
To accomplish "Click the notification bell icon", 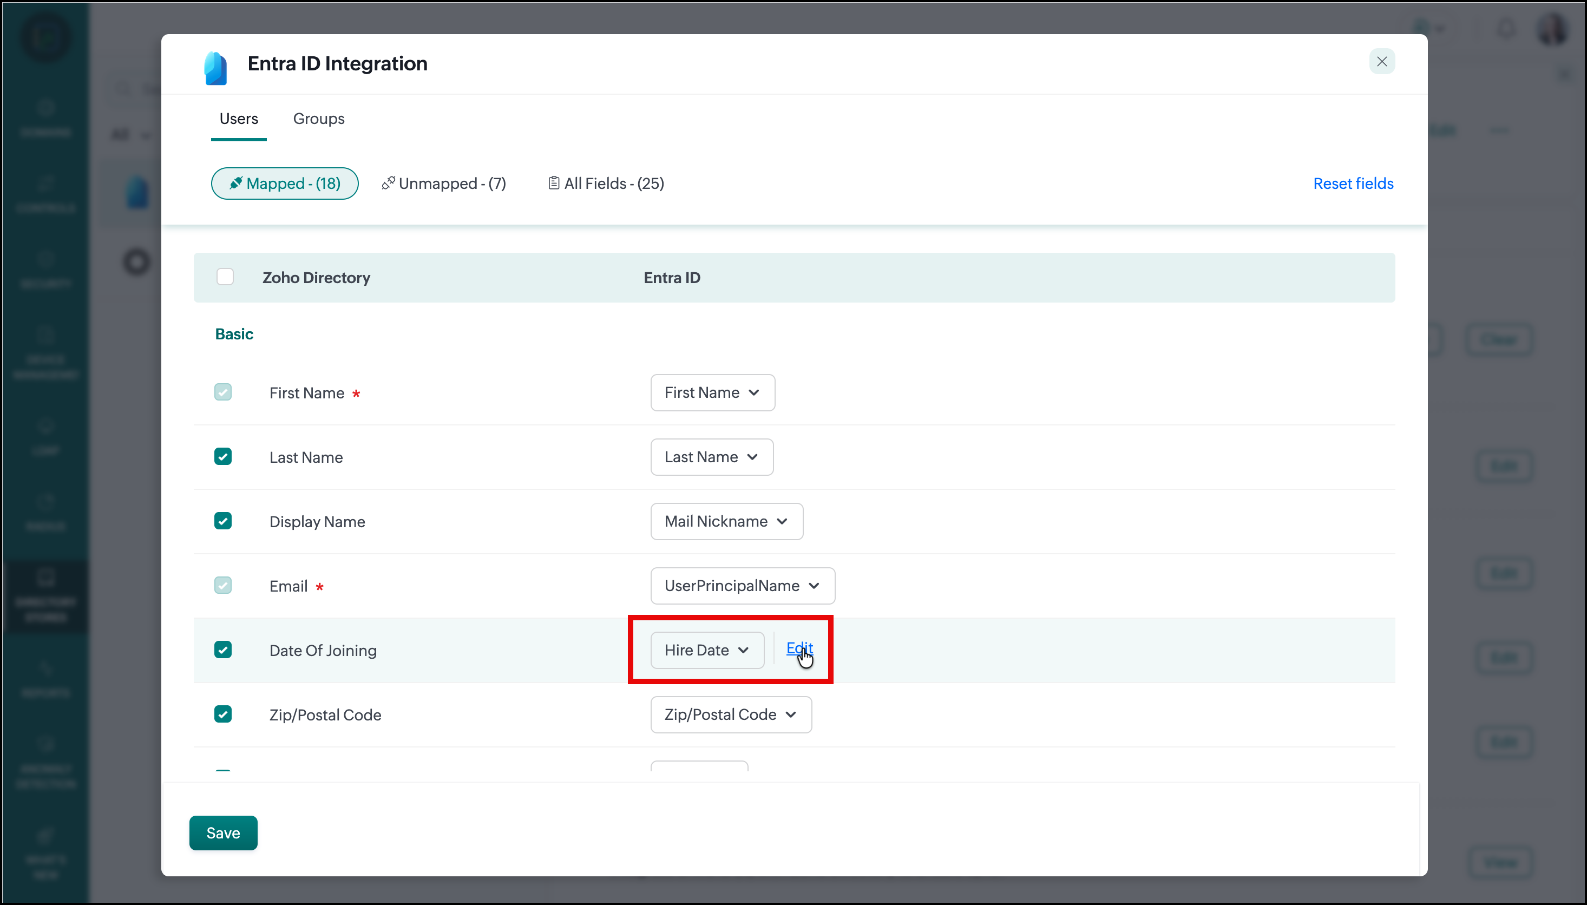I will point(1506,29).
